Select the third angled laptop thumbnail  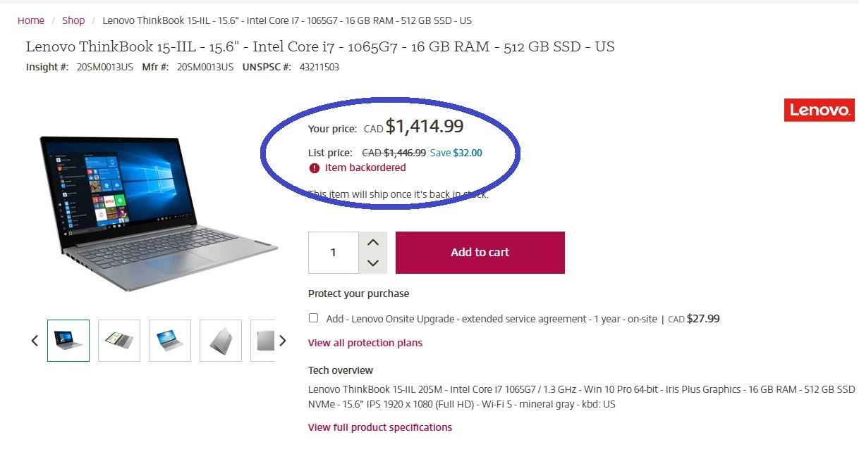point(170,341)
